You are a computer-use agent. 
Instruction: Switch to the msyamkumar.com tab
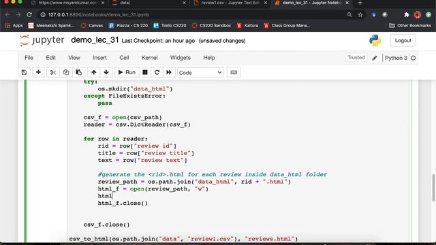[68, 3]
